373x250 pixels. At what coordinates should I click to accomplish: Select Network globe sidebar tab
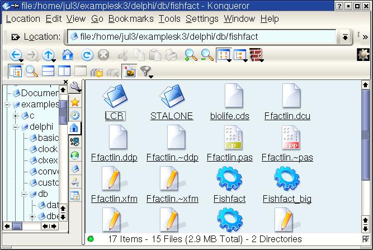coord(75,155)
